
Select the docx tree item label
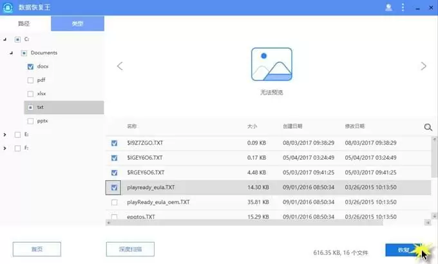43,66
